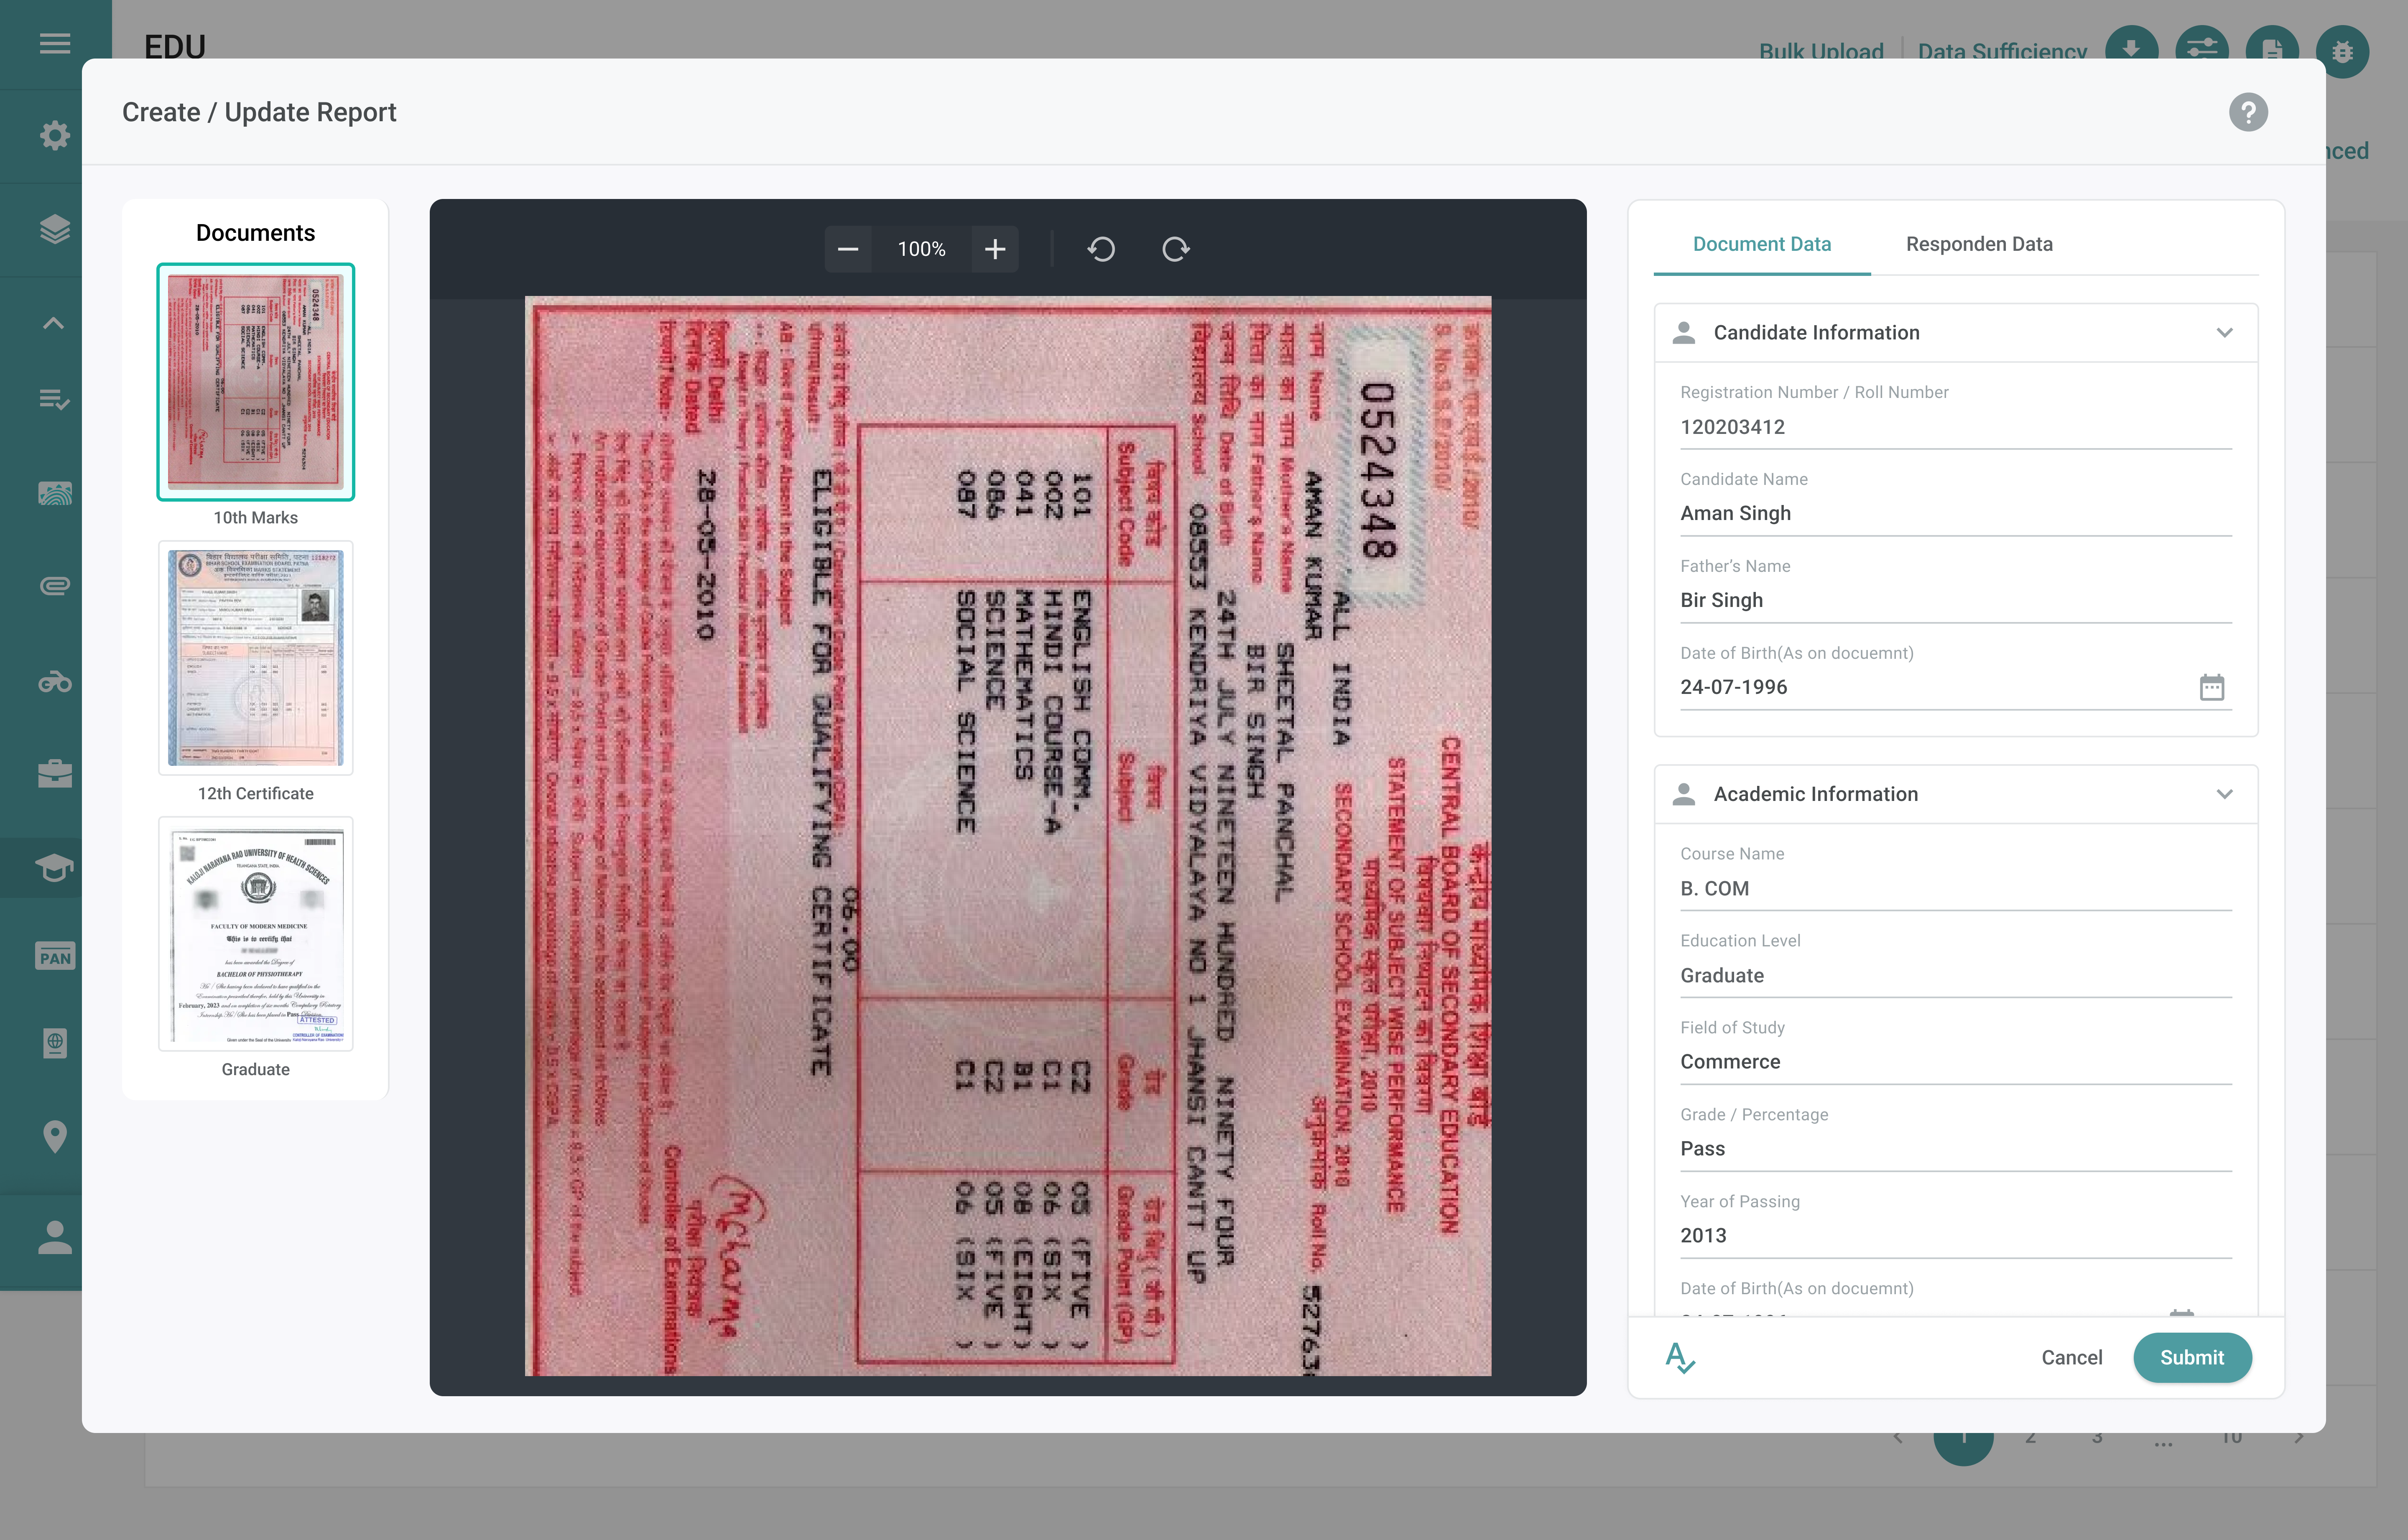2408x1540 pixels.
Task: Collapse the sidebar section with the up chevron
Action: 54,323
